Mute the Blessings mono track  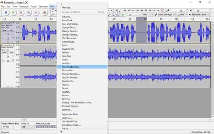tap(4, 30)
